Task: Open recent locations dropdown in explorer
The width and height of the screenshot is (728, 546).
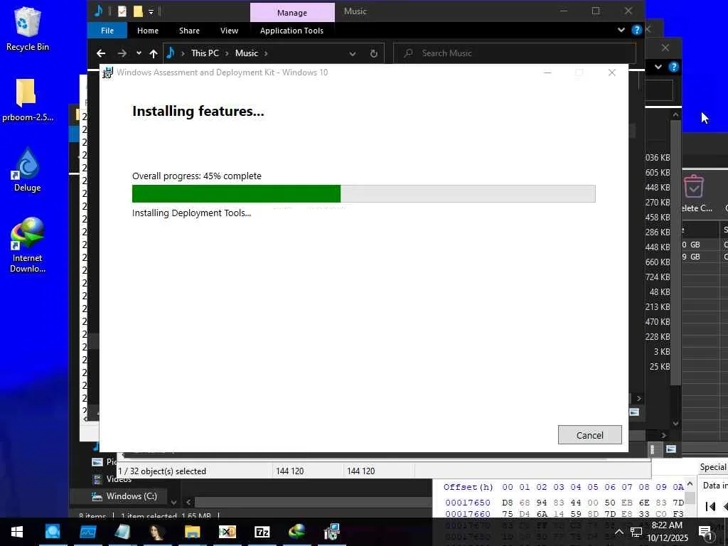Action: [139, 53]
